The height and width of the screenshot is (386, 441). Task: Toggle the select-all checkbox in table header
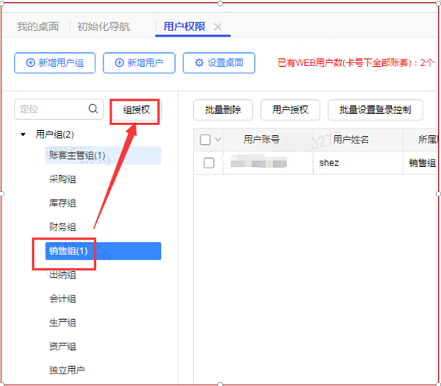pos(205,140)
